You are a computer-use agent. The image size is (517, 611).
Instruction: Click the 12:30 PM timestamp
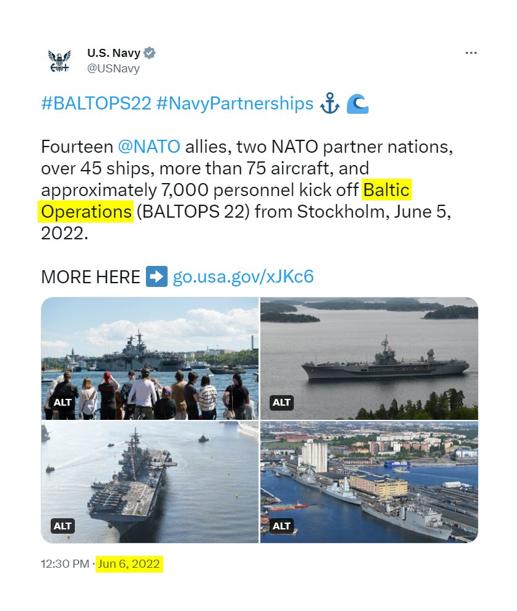(x=65, y=564)
